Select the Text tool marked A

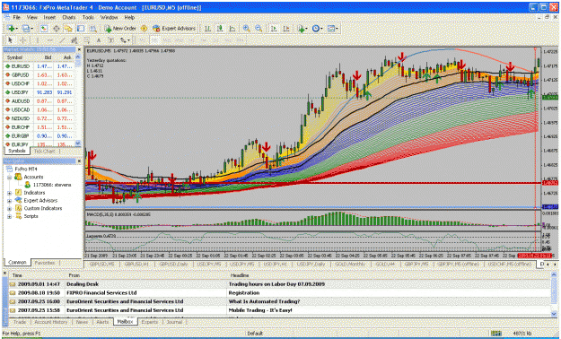coord(99,40)
